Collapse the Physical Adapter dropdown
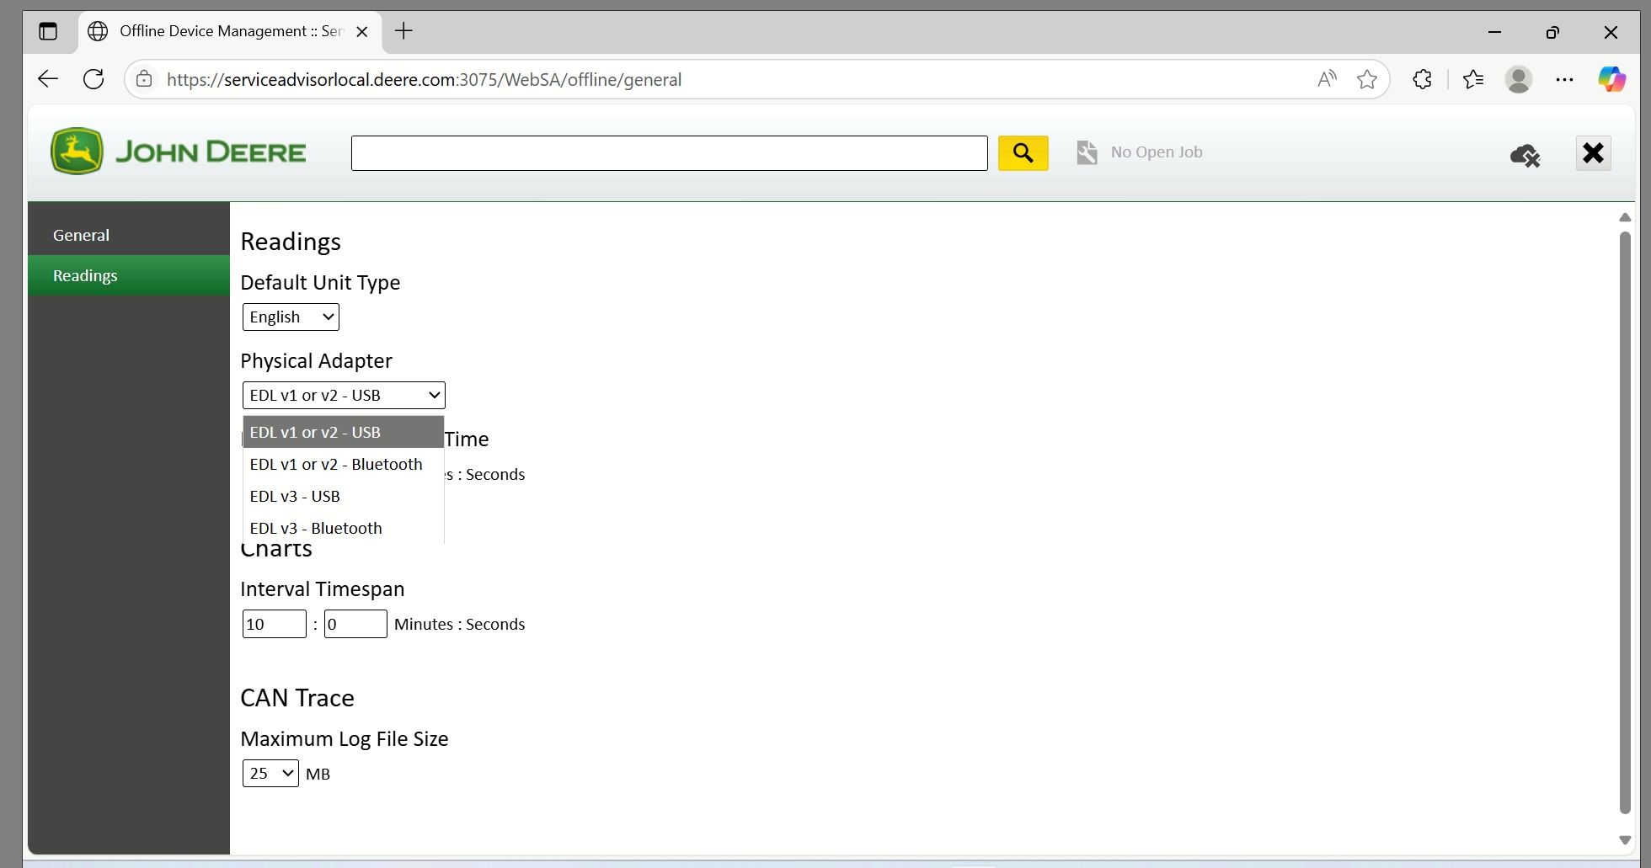Screen dimensions: 1651x868 [344, 395]
